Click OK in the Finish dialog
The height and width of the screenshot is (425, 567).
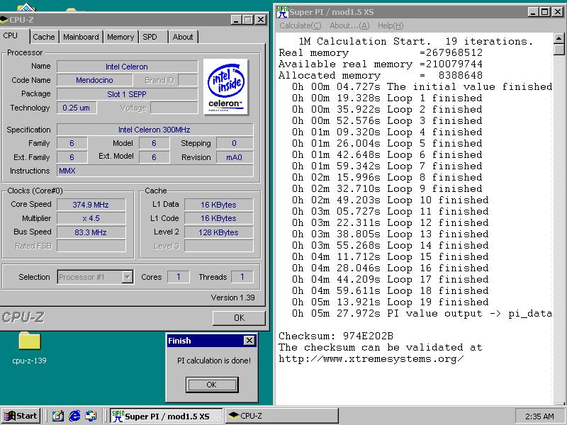pyautogui.click(x=211, y=385)
